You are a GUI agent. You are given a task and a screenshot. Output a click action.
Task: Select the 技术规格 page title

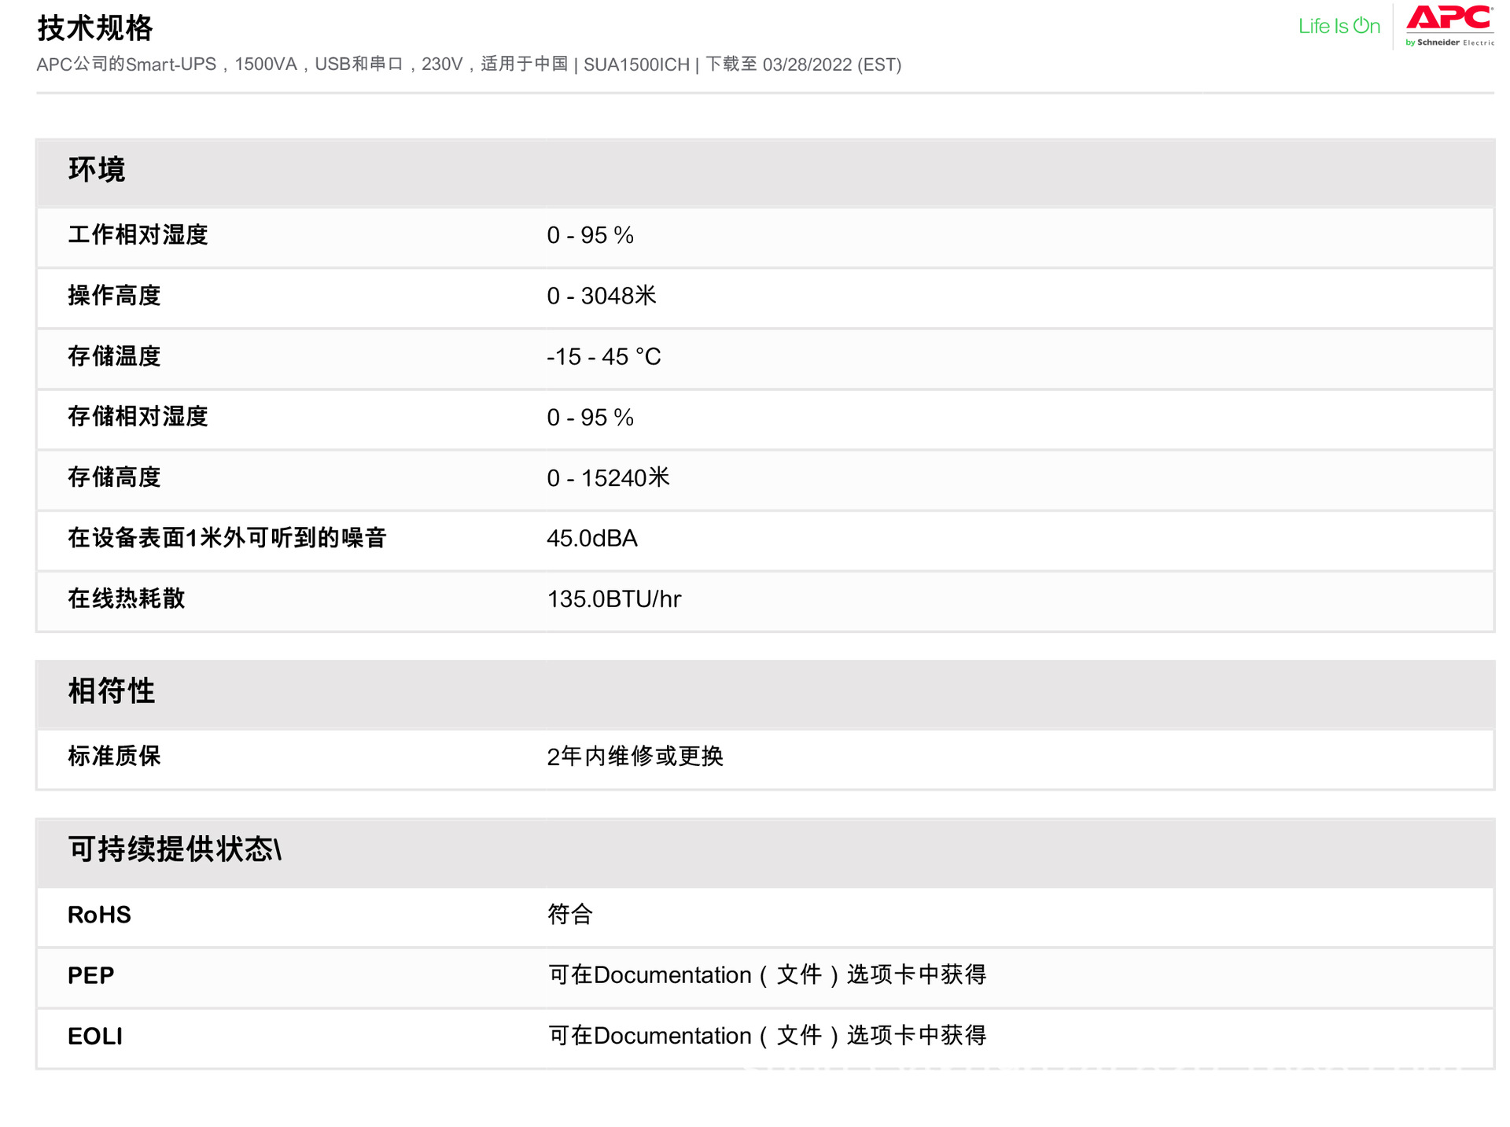click(95, 28)
